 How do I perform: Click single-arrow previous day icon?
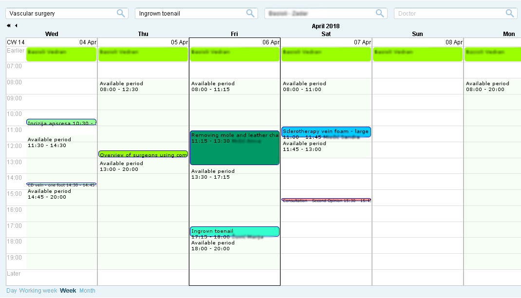coord(16,26)
